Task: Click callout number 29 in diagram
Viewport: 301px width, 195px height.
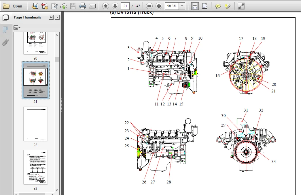Action: coord(223,125)
